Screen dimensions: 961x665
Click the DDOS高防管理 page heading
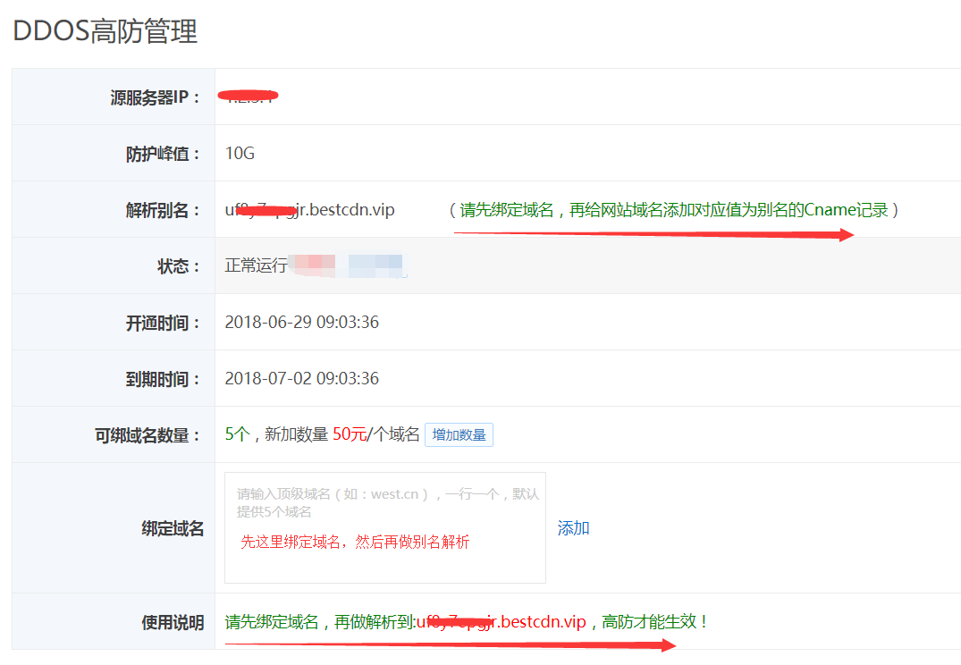pos(105,31)
